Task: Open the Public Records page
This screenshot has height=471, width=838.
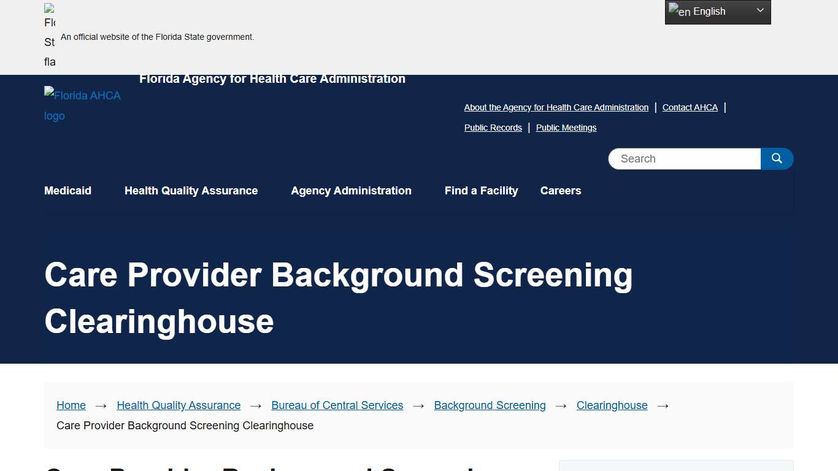Action: tap(493, 128)
